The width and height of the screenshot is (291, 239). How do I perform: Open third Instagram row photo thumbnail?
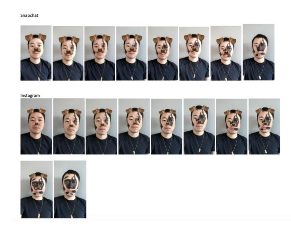pos(101,127)
